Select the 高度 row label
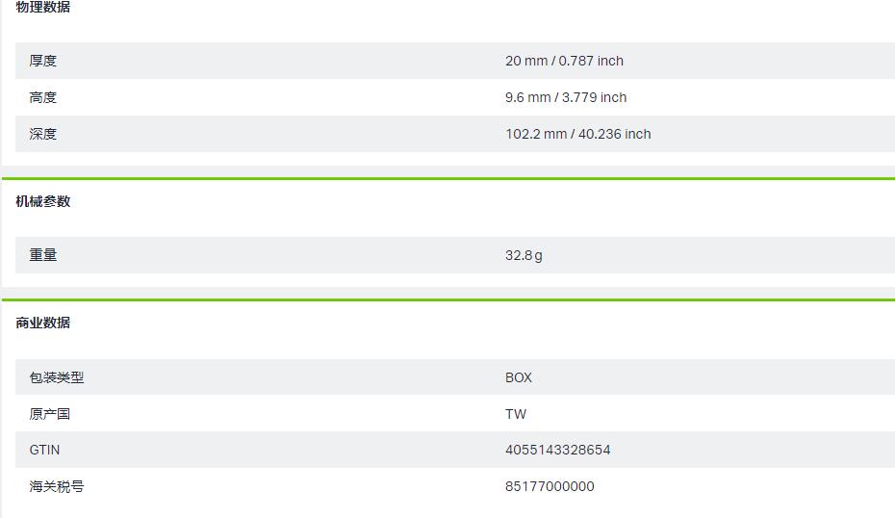Screen dimensions: 895x518 [x=42, y=97]
